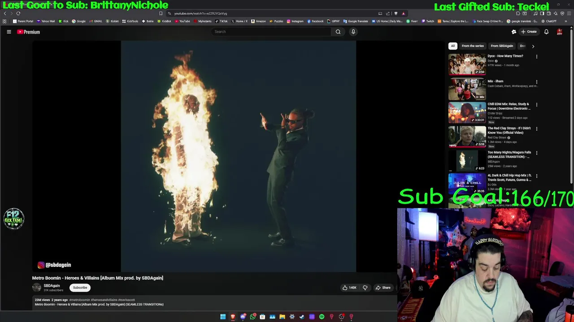Open Microsoft Store from taskbar
Image resolution: width=574 pixels, height=322 pixels.
click(262, 317)
